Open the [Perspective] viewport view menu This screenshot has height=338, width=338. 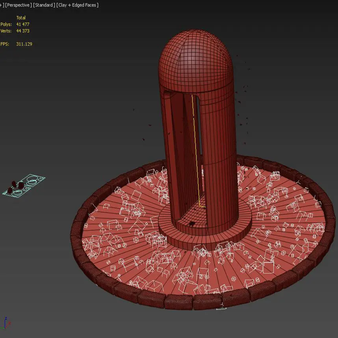(x=19, y=5)
